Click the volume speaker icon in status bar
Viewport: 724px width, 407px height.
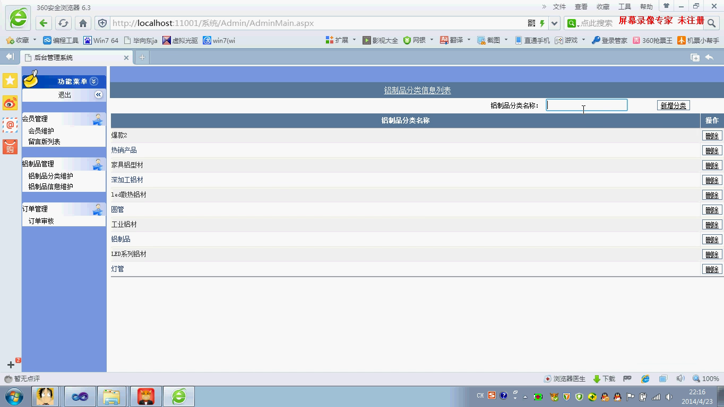click(680, 378)
